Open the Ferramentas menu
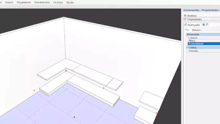This screenshot has height=124, width=220. [x=42, y=2]
